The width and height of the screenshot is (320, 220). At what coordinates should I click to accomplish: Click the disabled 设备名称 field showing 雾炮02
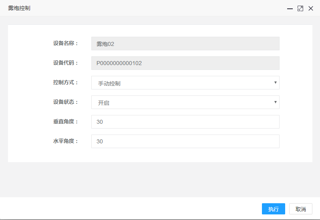coord(185,44)
